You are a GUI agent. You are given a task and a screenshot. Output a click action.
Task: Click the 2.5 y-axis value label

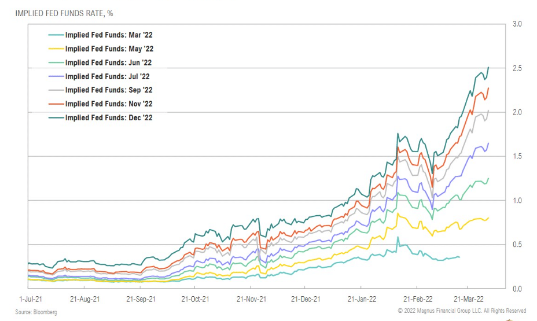pos(517,68)
